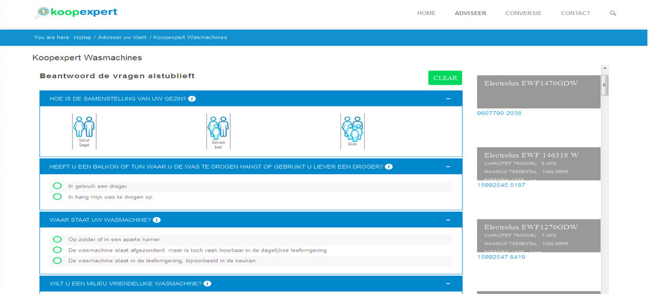
Task: Collapse the balkon of tuin question section
Action: pyautogui.click(x=448, y=166)
